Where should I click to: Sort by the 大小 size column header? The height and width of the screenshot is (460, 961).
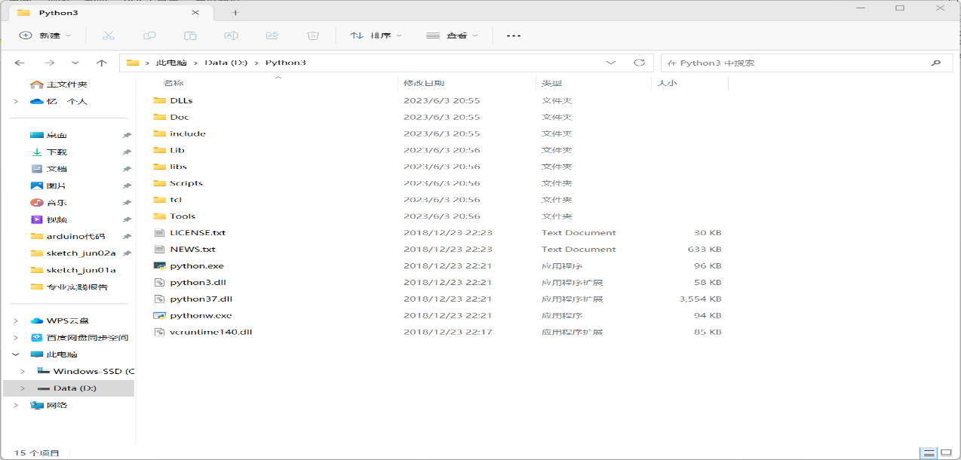[668, 83]
